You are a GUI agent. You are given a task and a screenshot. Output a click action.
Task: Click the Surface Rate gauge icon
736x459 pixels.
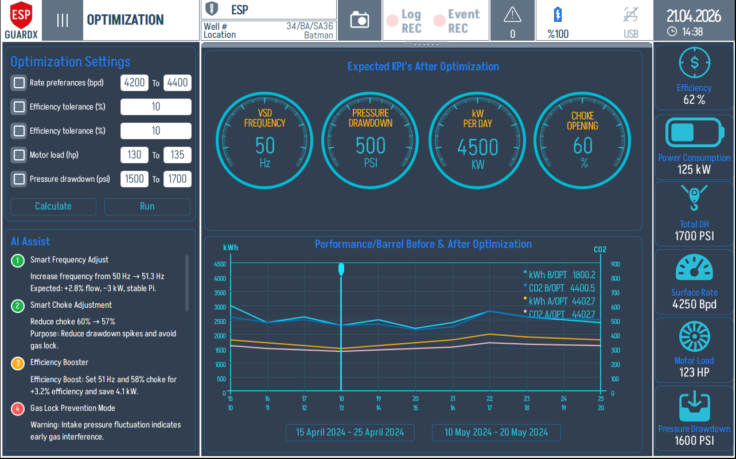tap(694, 268)
